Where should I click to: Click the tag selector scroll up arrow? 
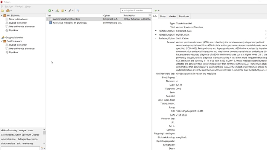point(44,129)
